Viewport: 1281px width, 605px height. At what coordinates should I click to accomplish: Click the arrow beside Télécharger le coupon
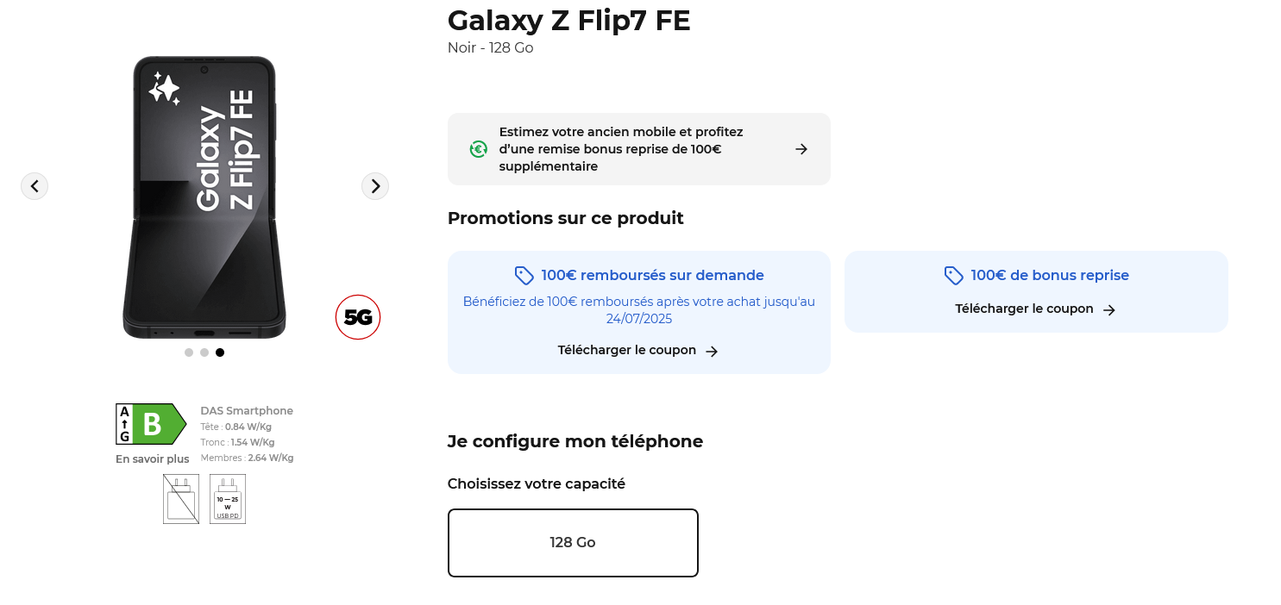(711, 351)
